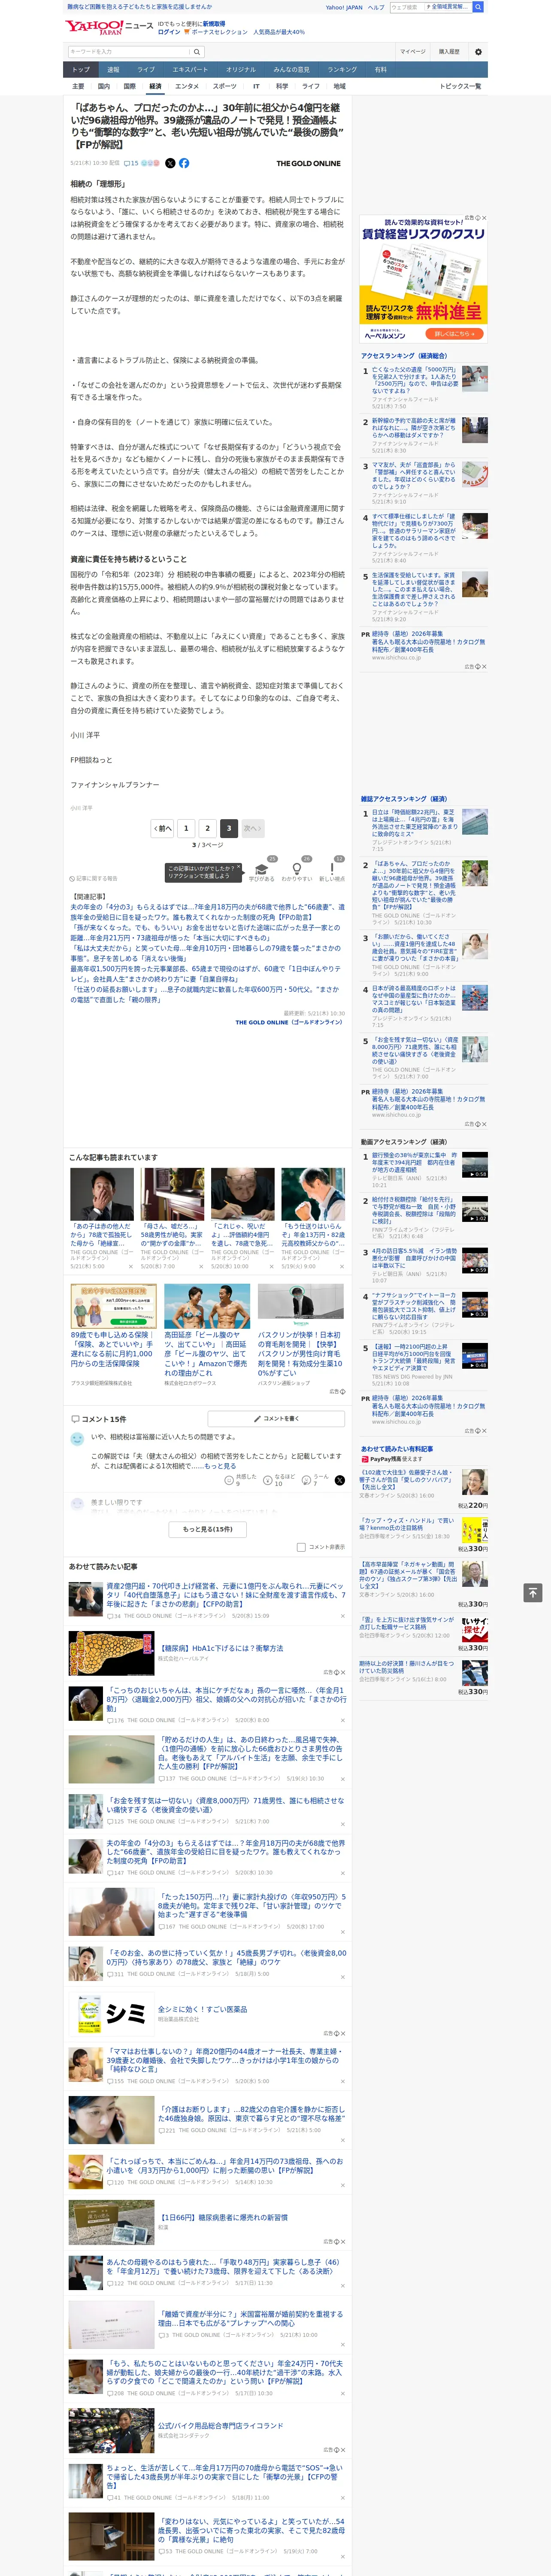Share the article on Facebook

tap(184, 163)
